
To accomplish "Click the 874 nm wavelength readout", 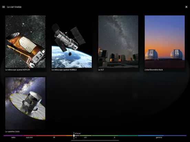I will coord(78,133).
